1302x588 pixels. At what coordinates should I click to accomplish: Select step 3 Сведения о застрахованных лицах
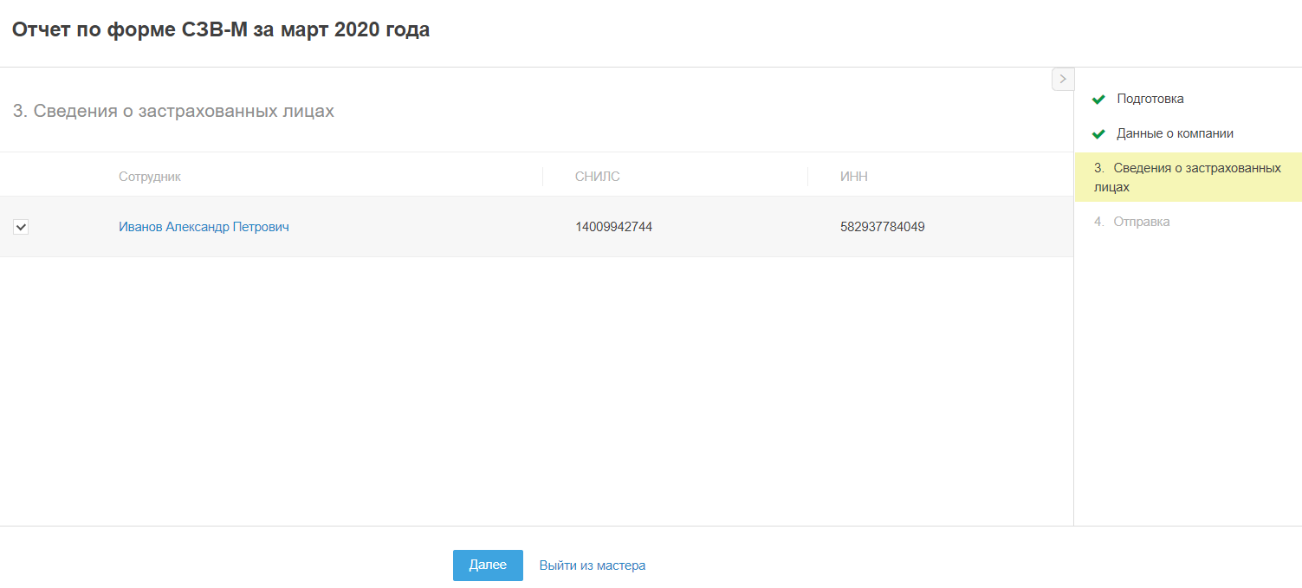1189,177
